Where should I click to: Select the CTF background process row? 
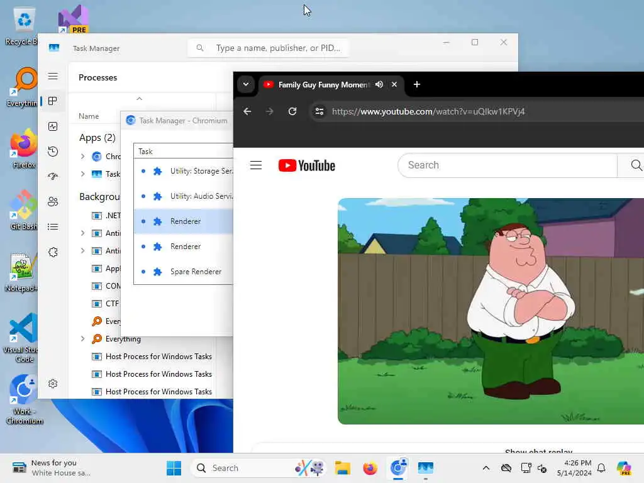click(x=106, y=304)
